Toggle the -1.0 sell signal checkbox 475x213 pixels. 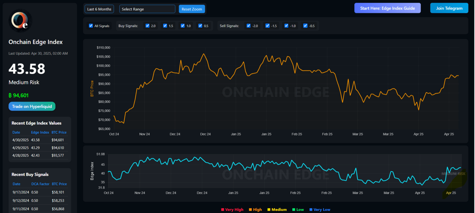pyautogui.click(x=286, y=26)
